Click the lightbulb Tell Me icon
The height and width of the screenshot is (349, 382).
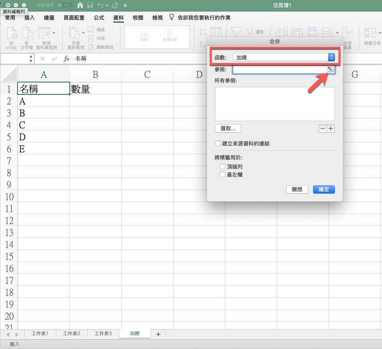(x=171, y=17)
